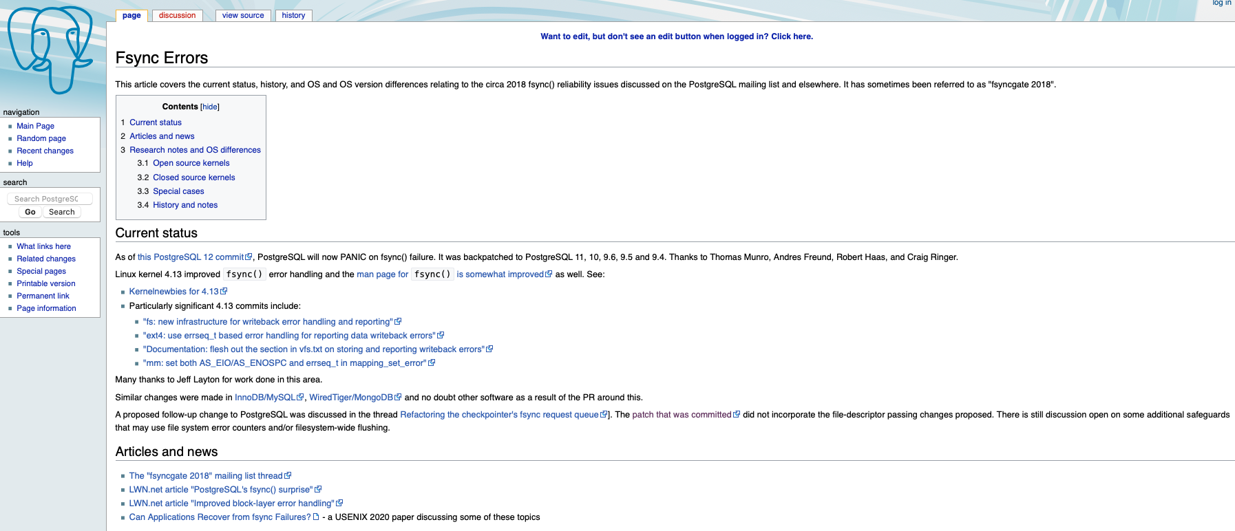Screen dimensions: 1235x531
Task: Click external-link icon after Kernelnewbies 4.13
Action: (224, 292)
